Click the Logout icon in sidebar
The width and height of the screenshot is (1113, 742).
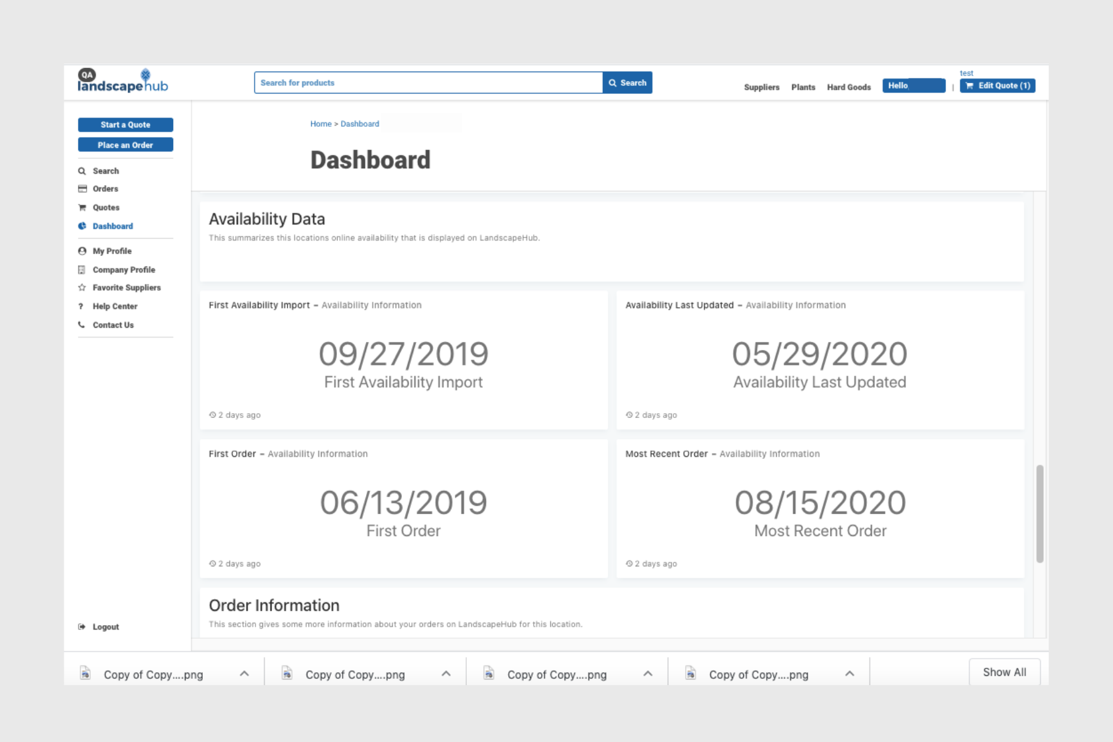click(82, 627)
